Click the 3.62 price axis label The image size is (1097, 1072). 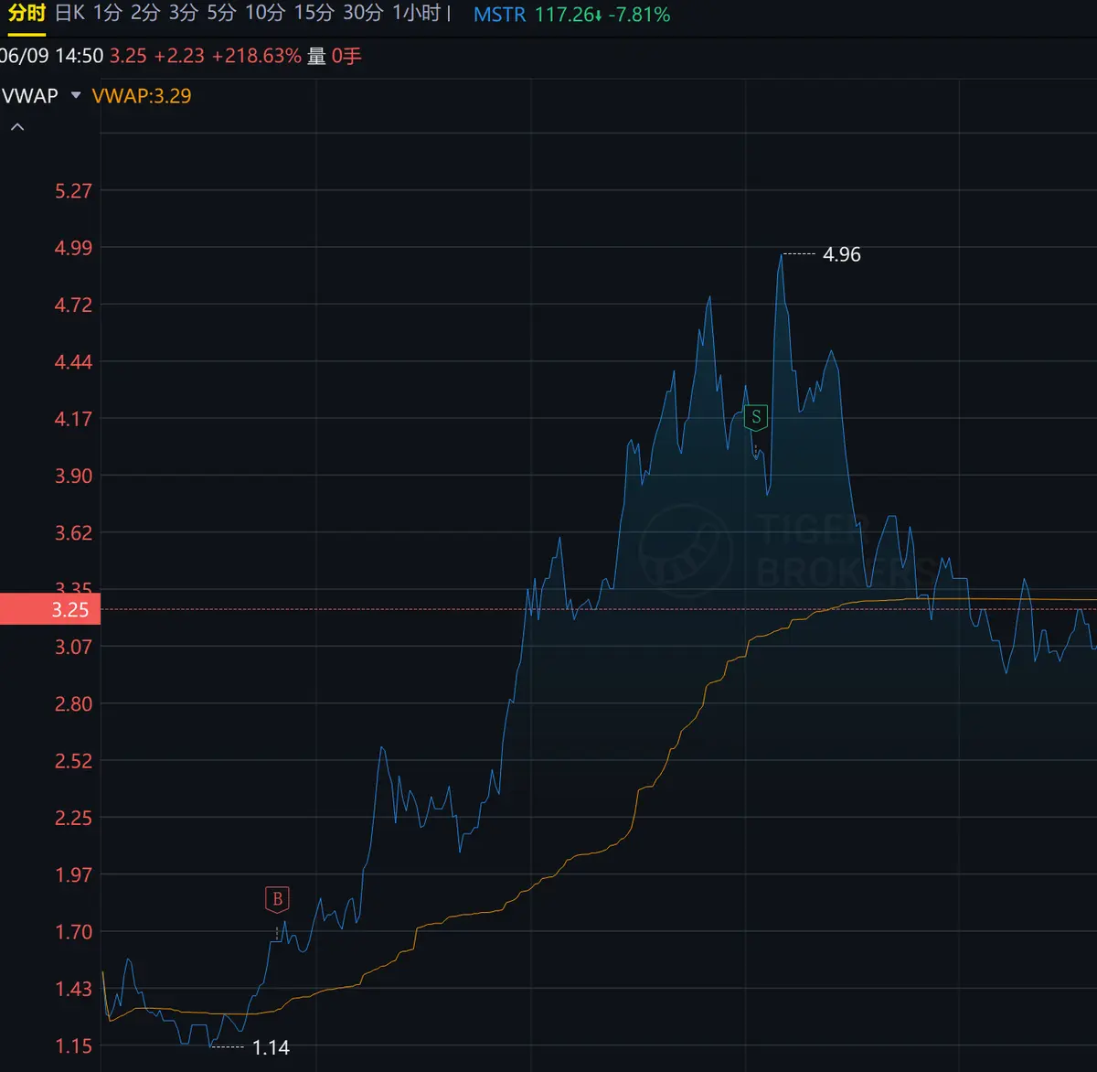74,532
